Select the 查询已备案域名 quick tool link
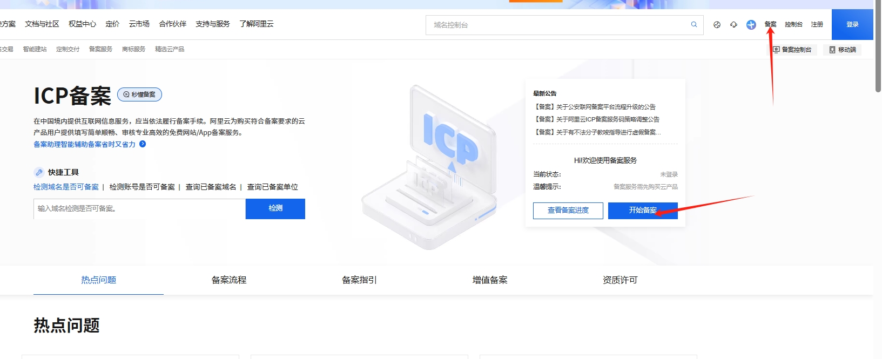The height and width of the screenshot is (359, 882). 211,187
